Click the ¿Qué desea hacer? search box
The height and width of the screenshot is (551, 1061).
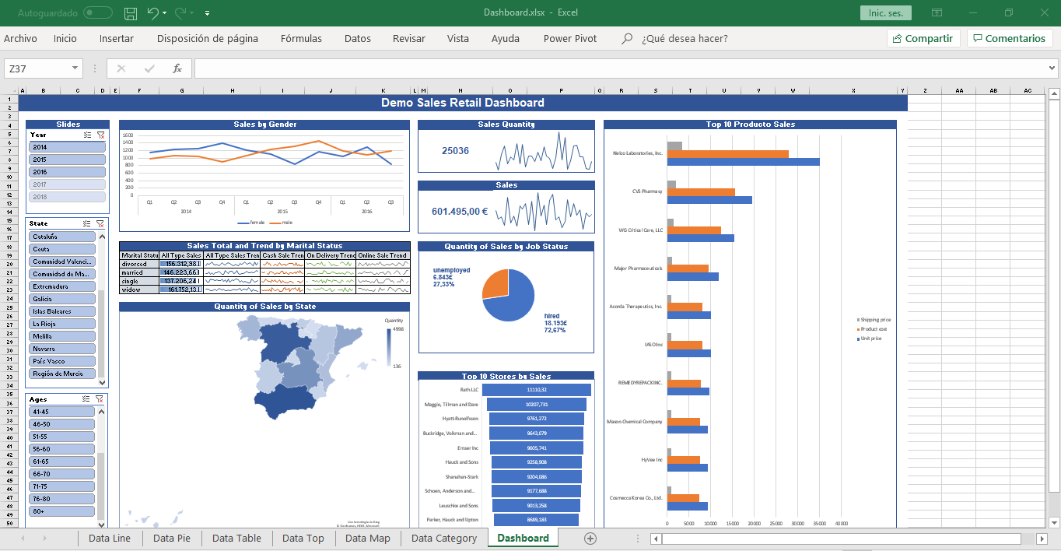point(685,39)
